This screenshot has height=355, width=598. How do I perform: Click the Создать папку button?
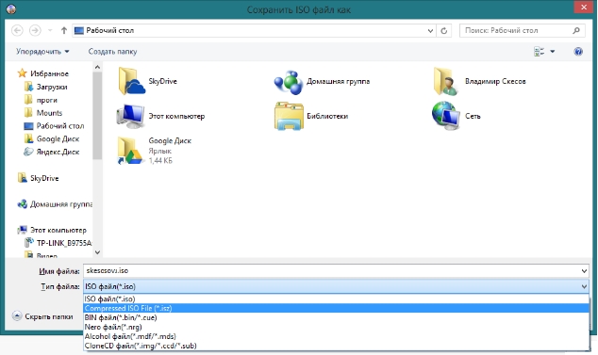point(112,52)
